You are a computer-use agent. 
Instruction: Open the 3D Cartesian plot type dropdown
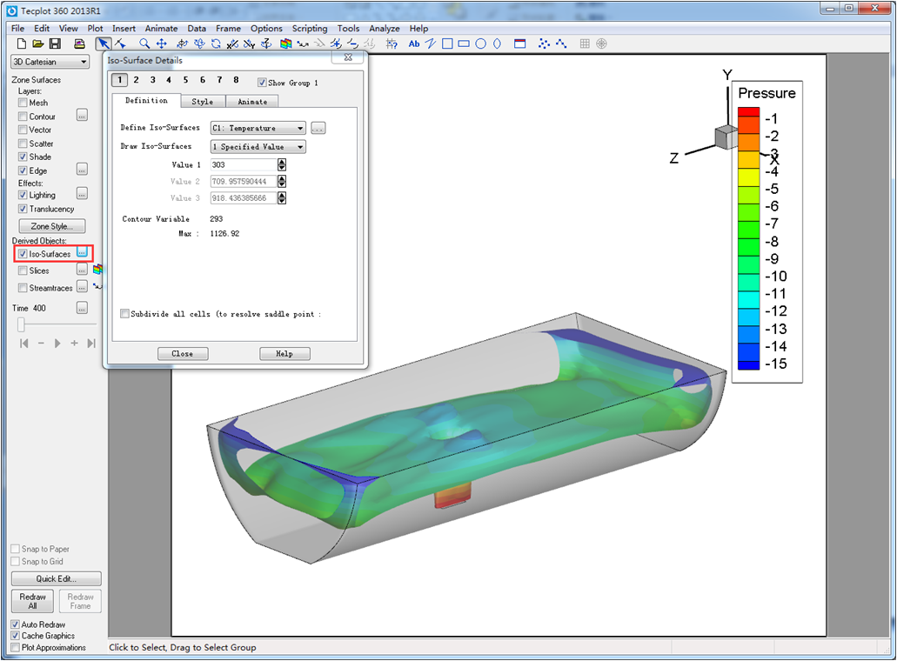[x=50, y=62]
